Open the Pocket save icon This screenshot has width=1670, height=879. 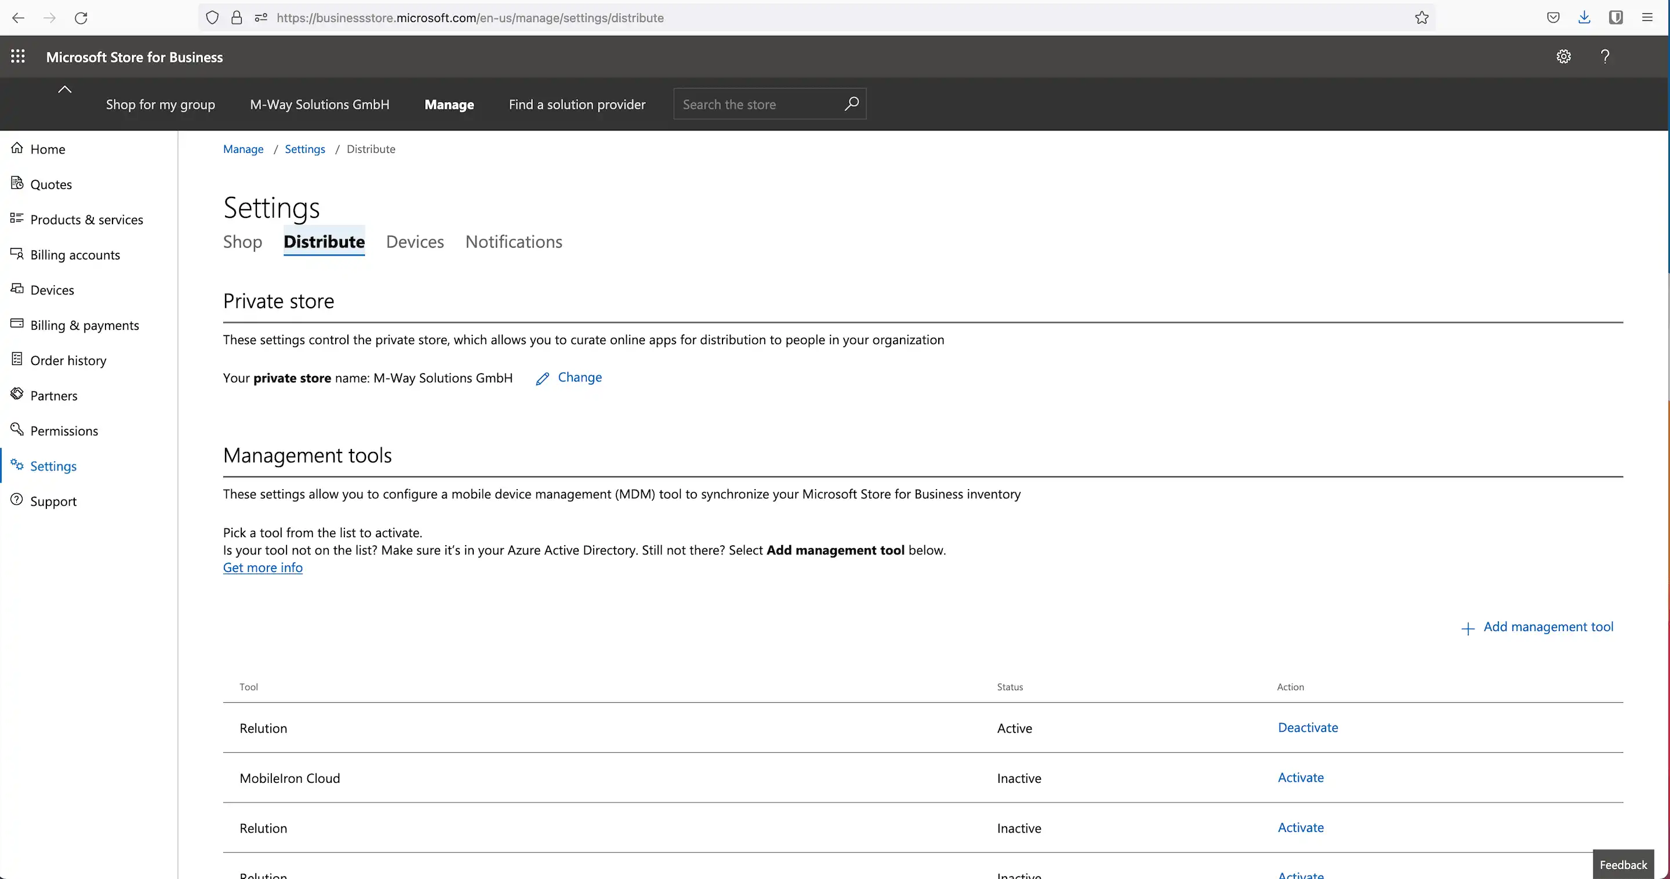click(1553, 17)
